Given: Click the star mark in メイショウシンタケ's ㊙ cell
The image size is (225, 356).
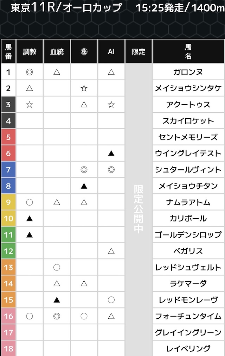Looking at the screenshot, I should tap(84, 88).
